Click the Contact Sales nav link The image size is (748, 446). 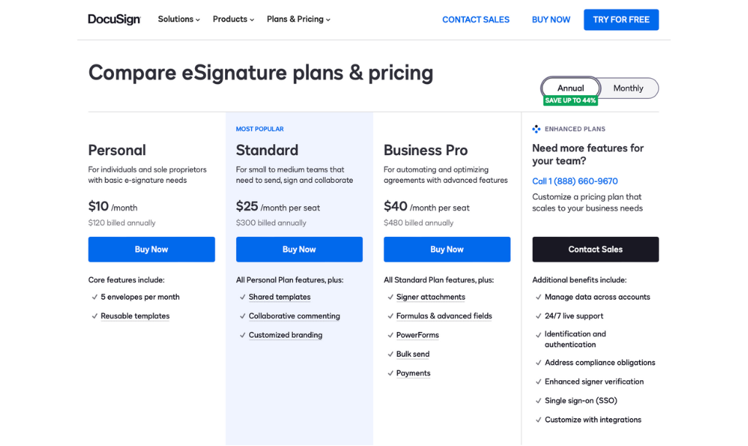click(476, 20)
